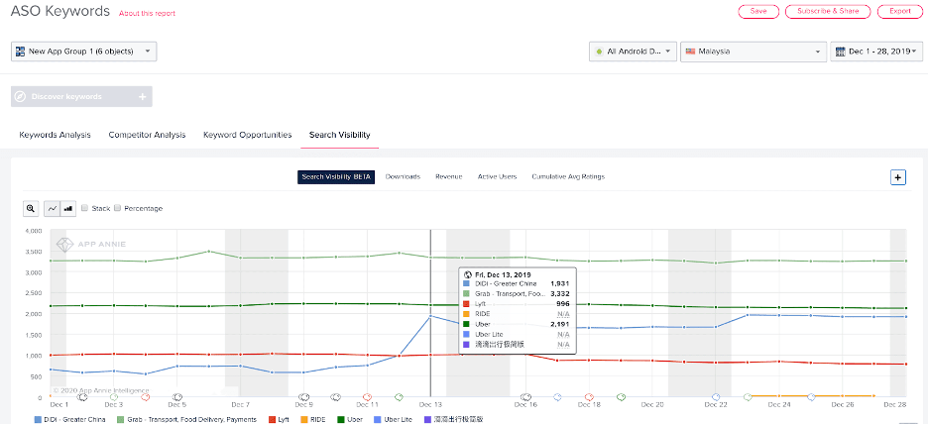Screen dimensions: 928x424
Task: Click the green event marker at Dec 23
Action: point(748,397)
